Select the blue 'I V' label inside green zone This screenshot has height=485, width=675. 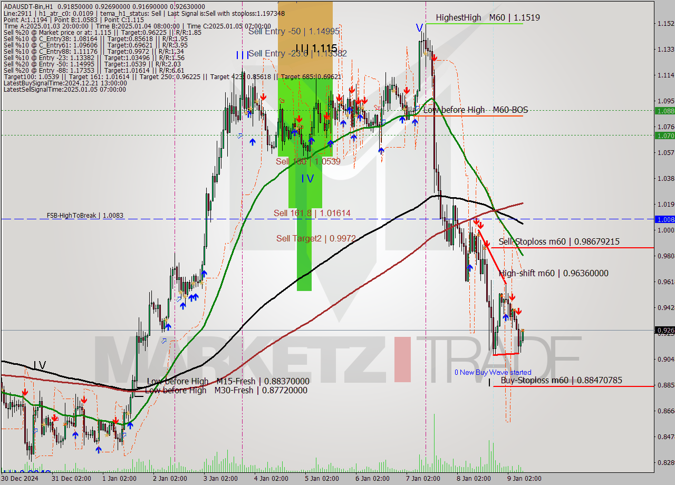(x=307, y=179)
